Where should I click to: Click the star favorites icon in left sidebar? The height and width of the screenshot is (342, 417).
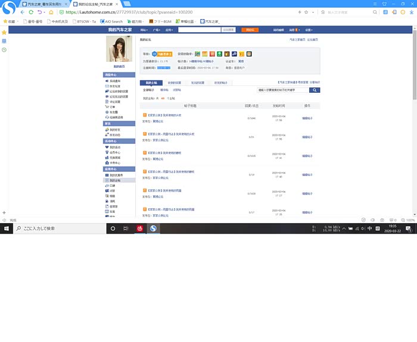pos(4,32)
